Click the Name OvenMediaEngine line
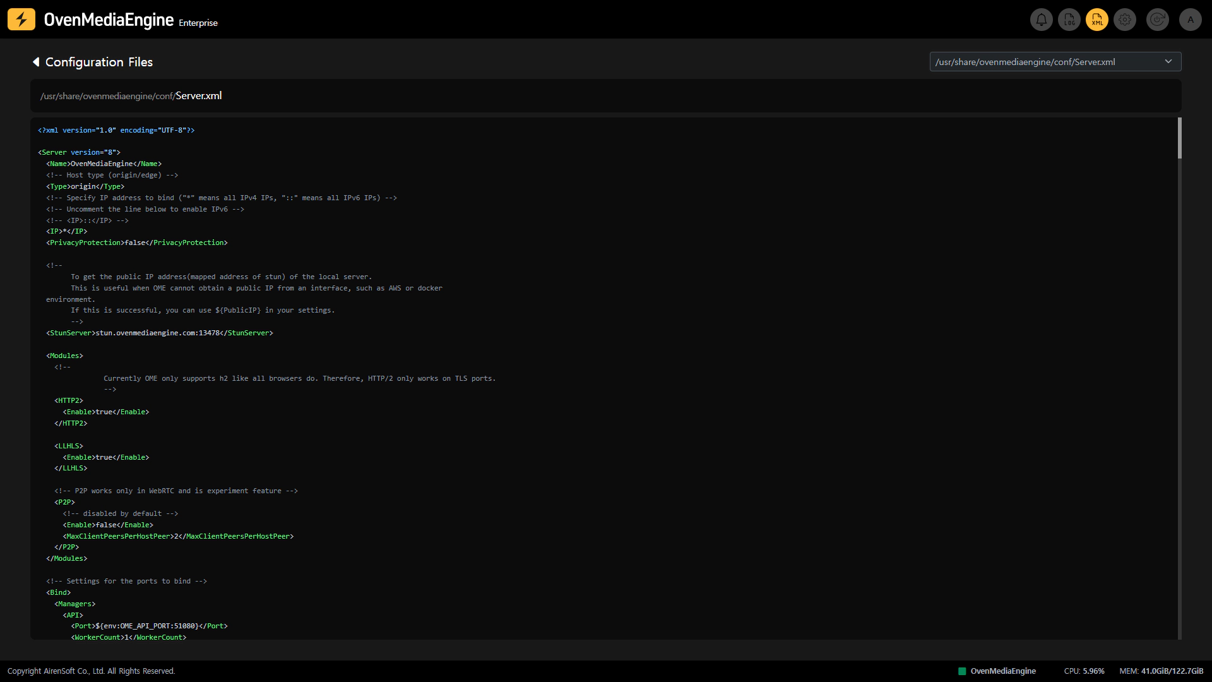The width and height of the screenshot is (1212, 682). point(104,164)
